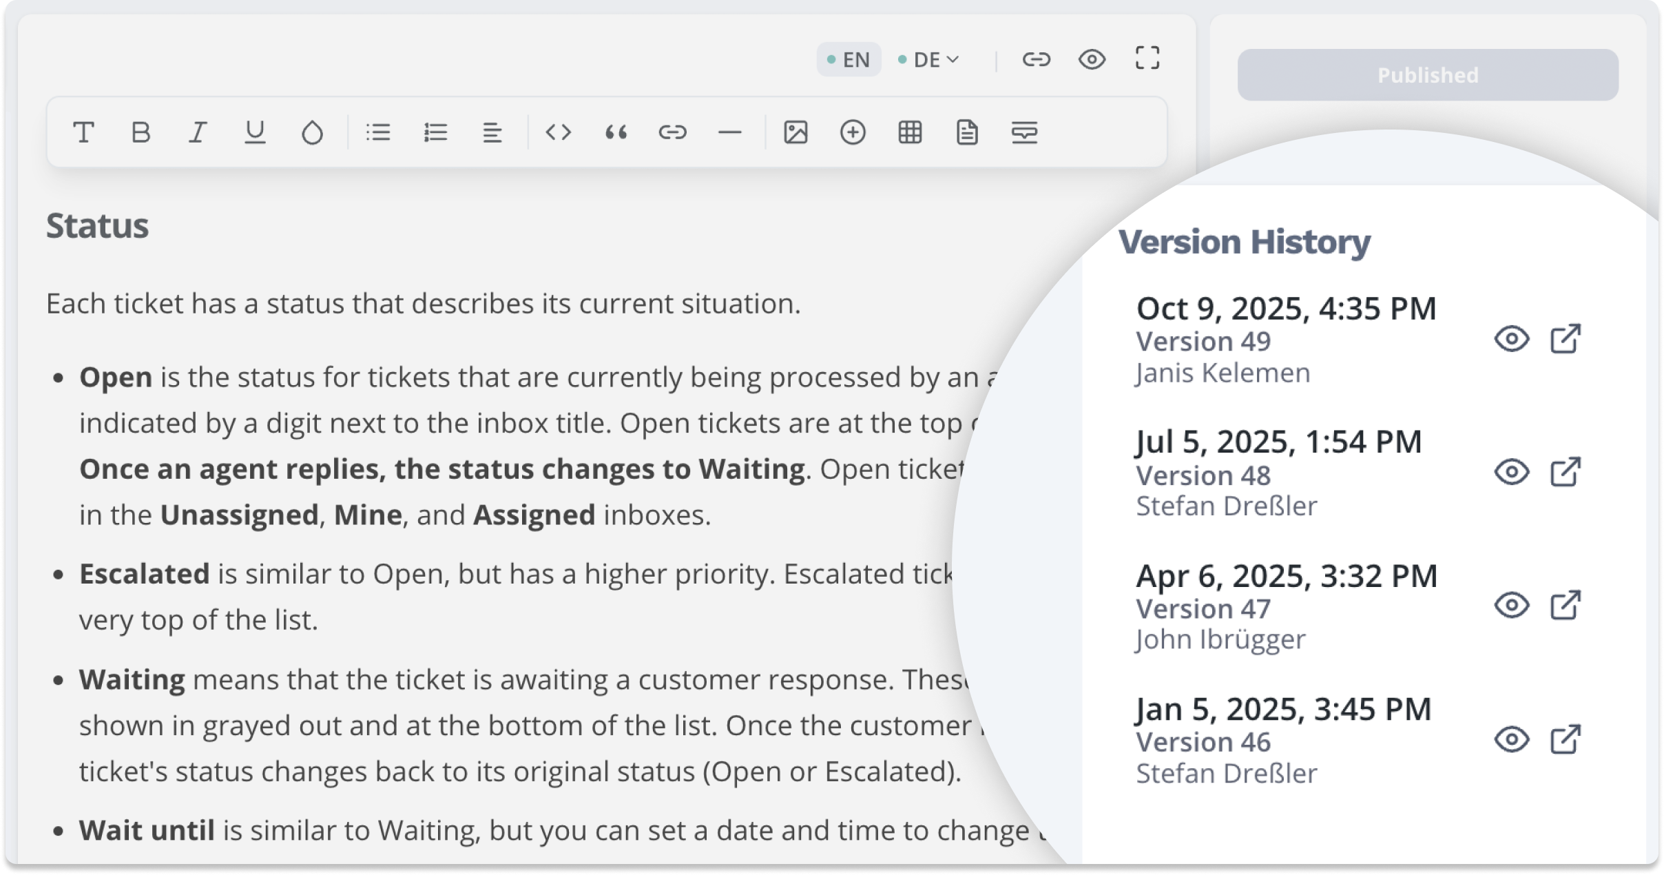Viewport: 1664px width, 875px height.
Task: Open the text style heading menu
Action: 83,132
